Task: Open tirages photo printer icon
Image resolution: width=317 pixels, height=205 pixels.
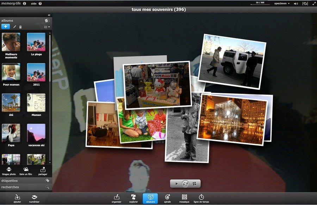Action: click(9, 169)
